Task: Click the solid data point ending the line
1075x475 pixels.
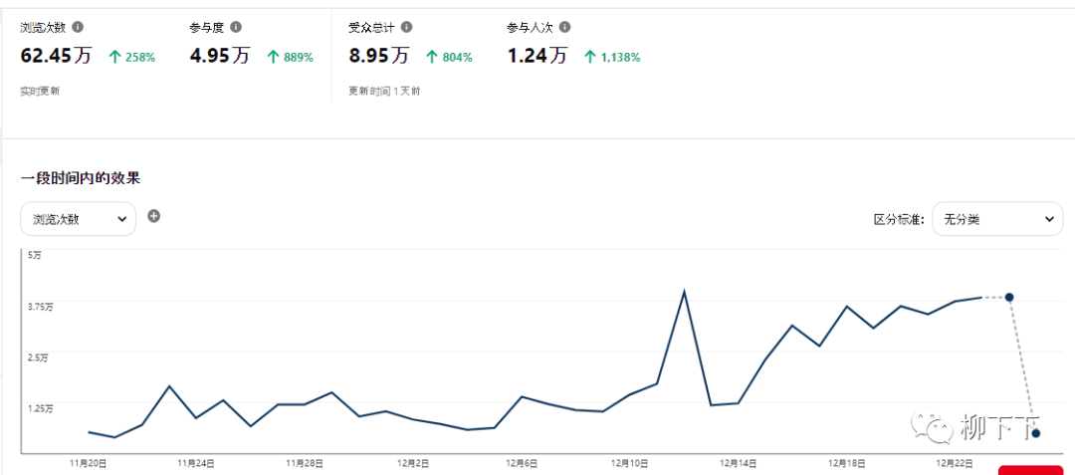Action: 1009,297
